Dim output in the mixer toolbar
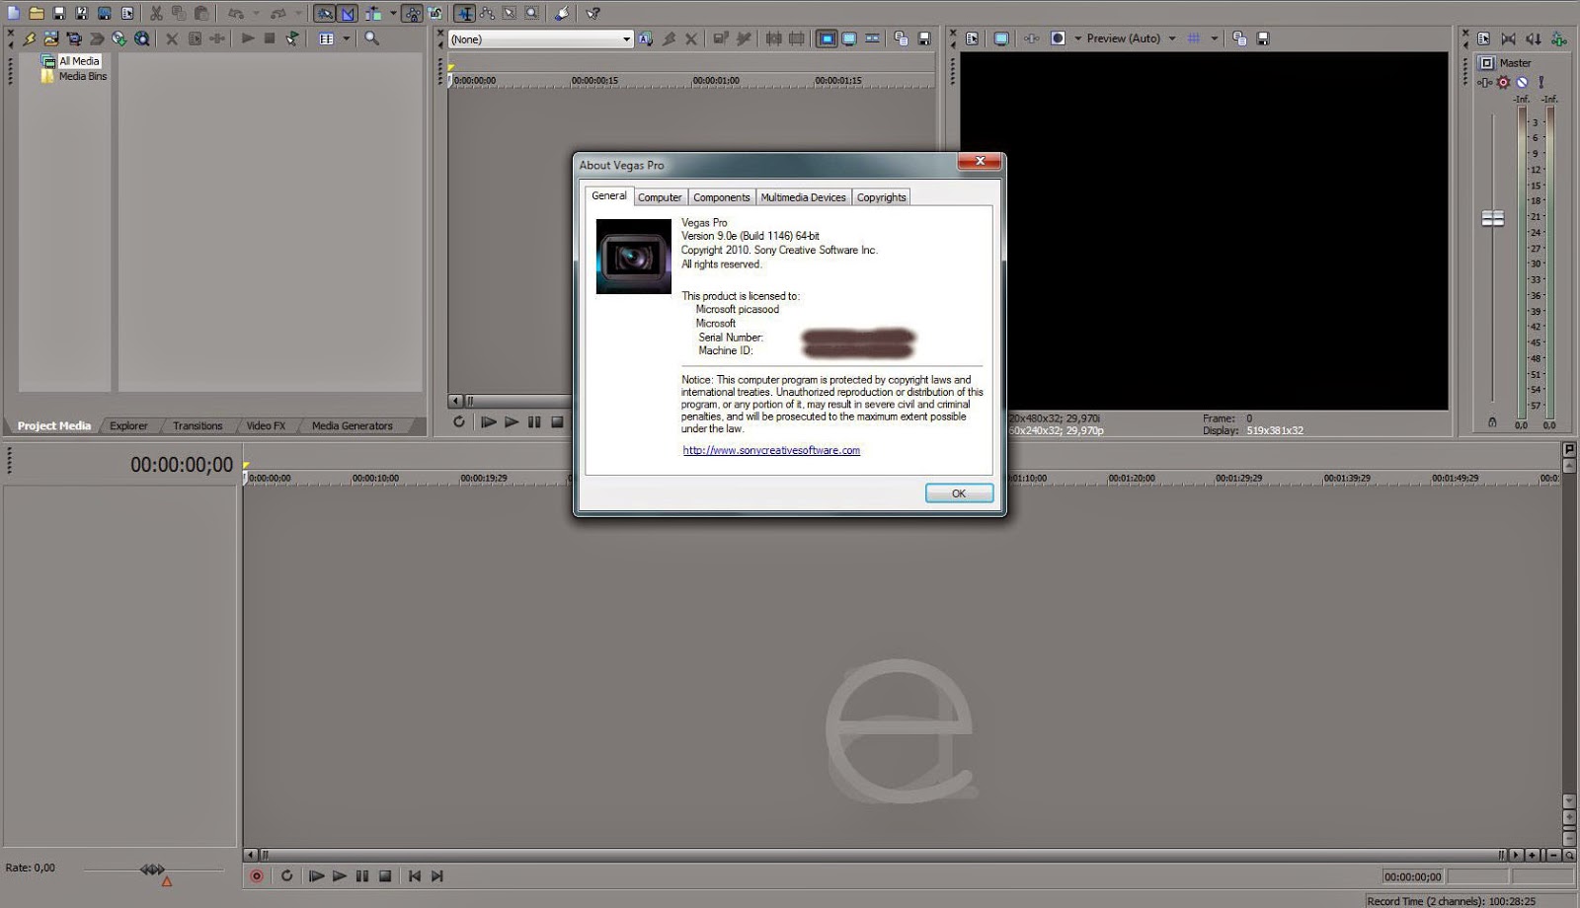The image size is (1580, 908). tap(1534, 38)
